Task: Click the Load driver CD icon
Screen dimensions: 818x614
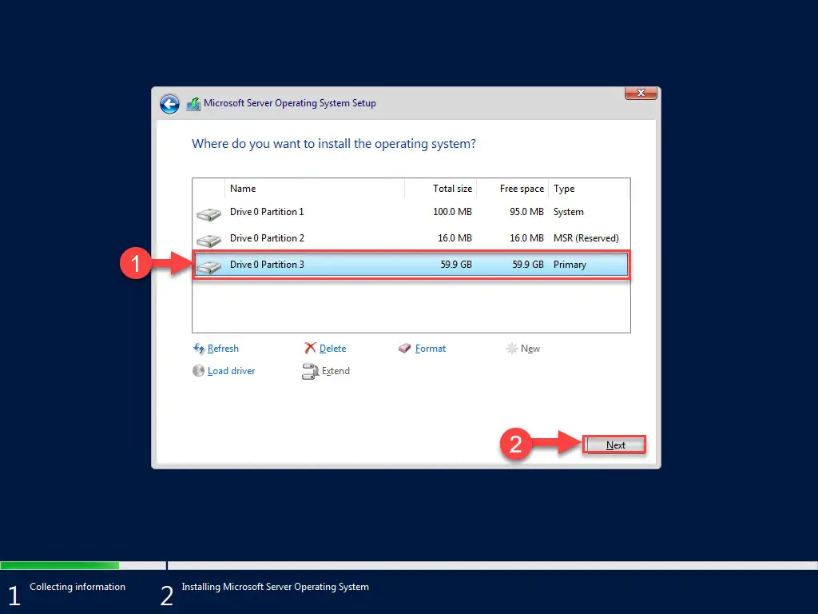Action: (199, 371)
